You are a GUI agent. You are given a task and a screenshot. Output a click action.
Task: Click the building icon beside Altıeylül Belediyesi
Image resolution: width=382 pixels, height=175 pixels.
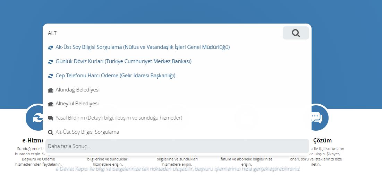tap(50, 104)
